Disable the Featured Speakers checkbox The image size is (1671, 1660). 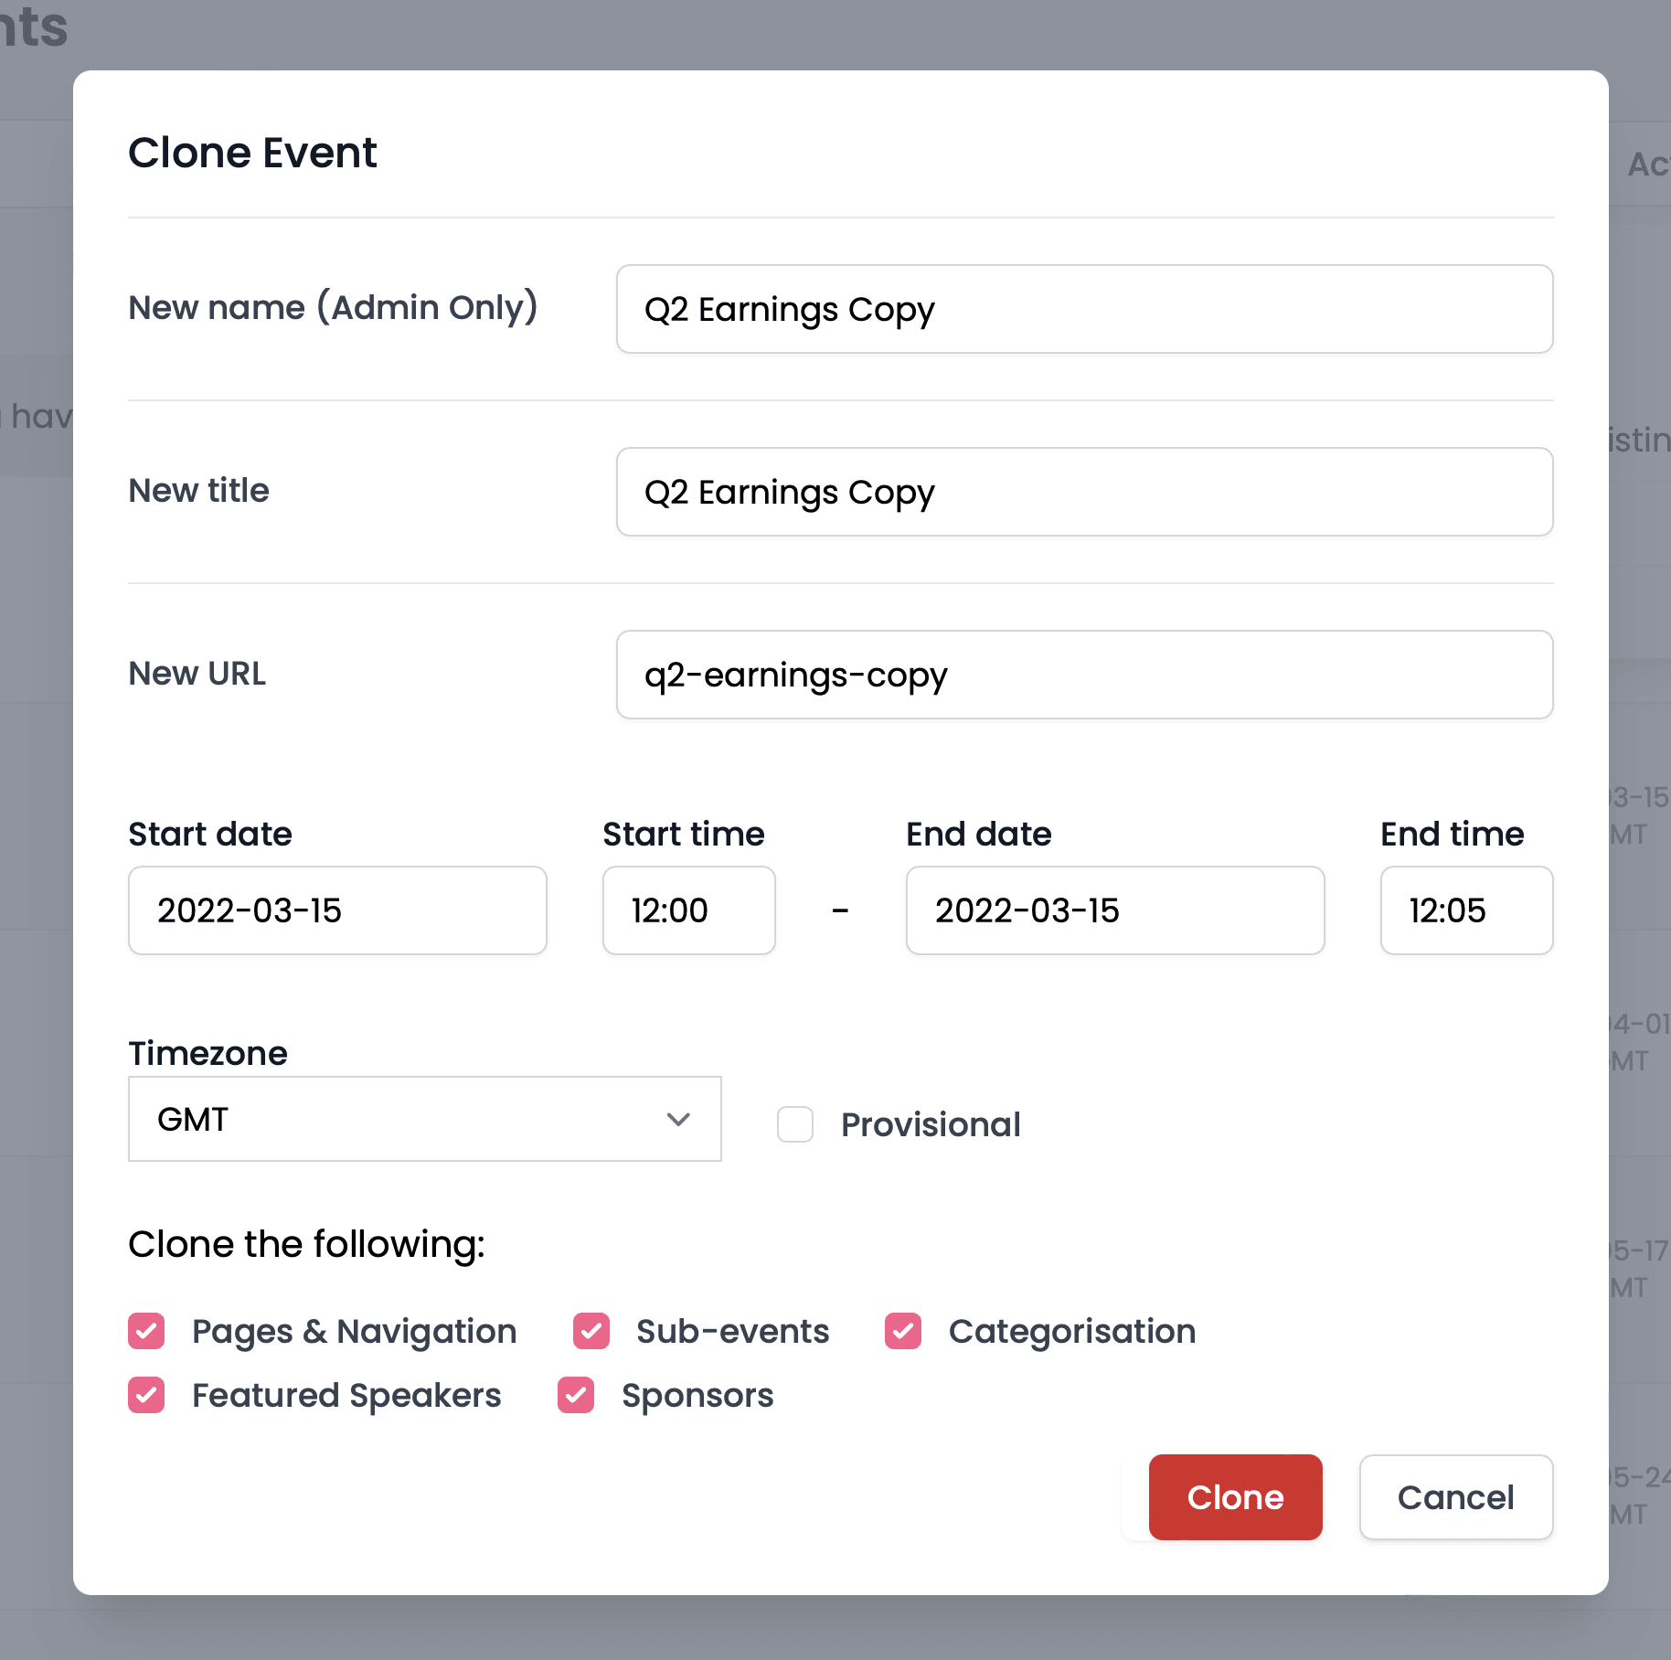tap(146, 1395)
